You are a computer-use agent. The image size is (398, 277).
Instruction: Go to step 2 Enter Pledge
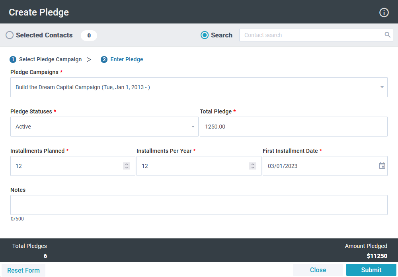point(122,59)
